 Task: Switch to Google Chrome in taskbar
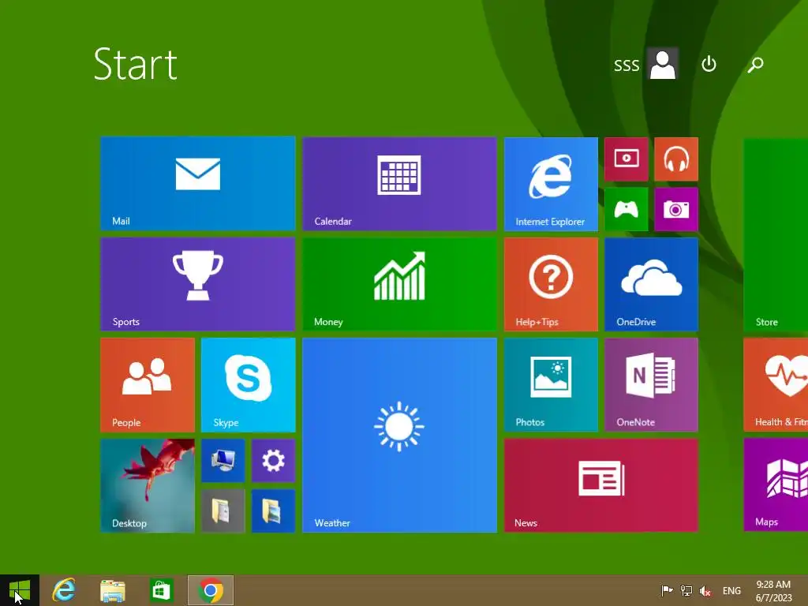pyautogui.click(x=210, y=590)
